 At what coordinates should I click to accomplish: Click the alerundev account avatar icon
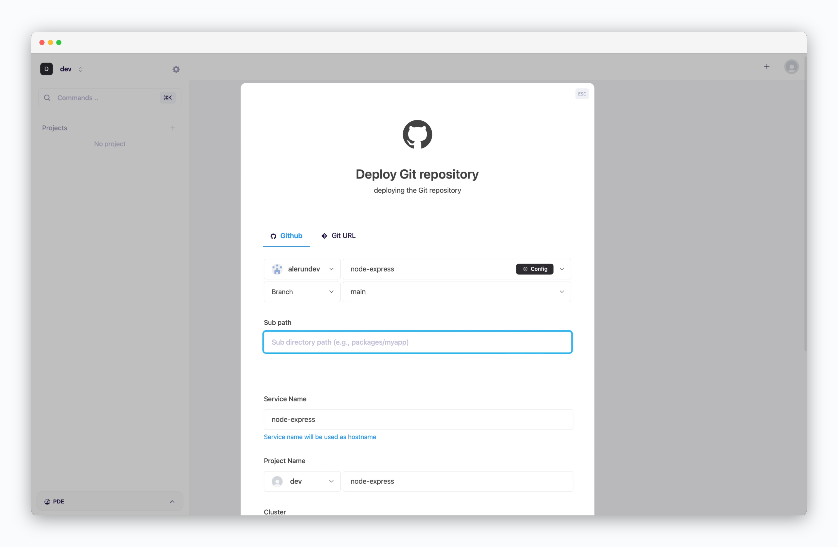coord(277,269)
